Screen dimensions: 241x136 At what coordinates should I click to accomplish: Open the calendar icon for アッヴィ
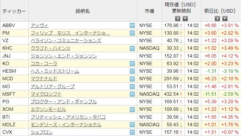132,25
